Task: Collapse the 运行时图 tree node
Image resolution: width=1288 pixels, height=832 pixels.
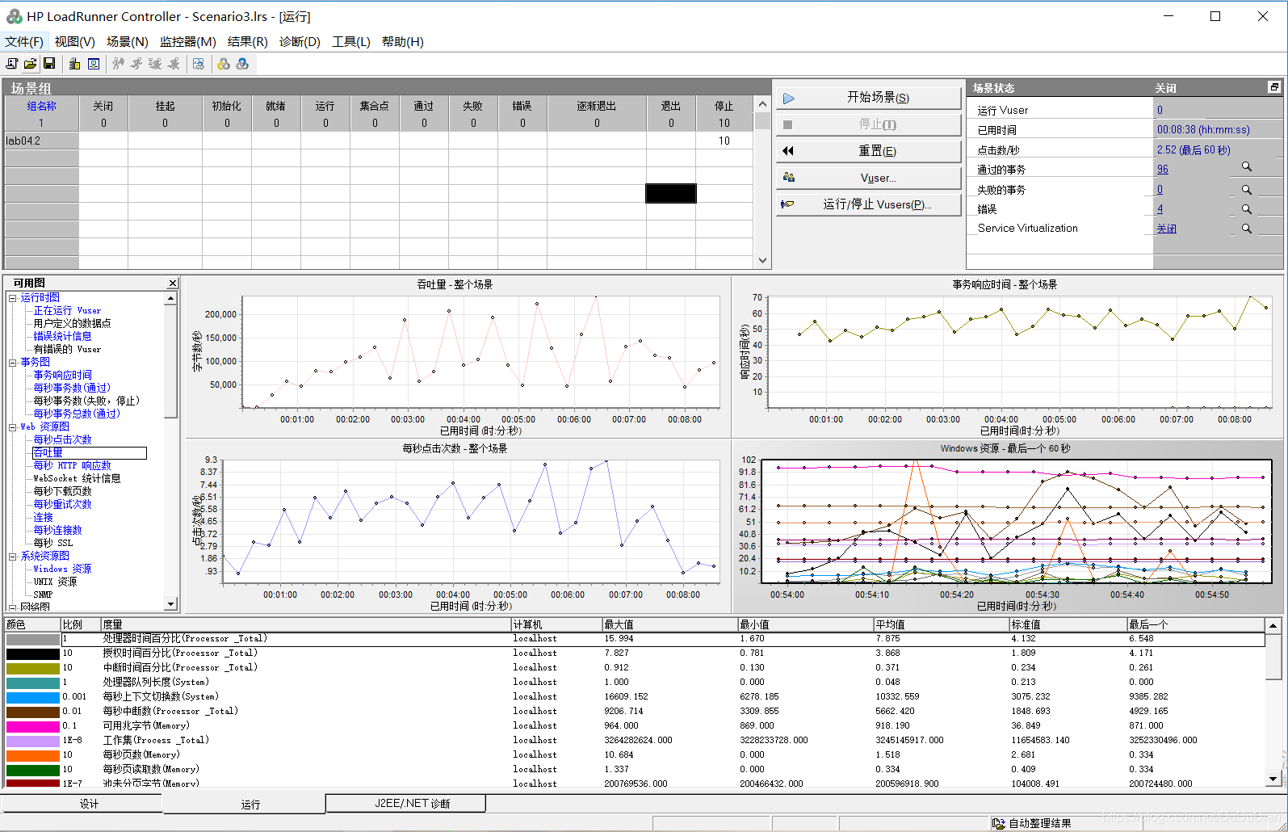Action: coord(13,298)
